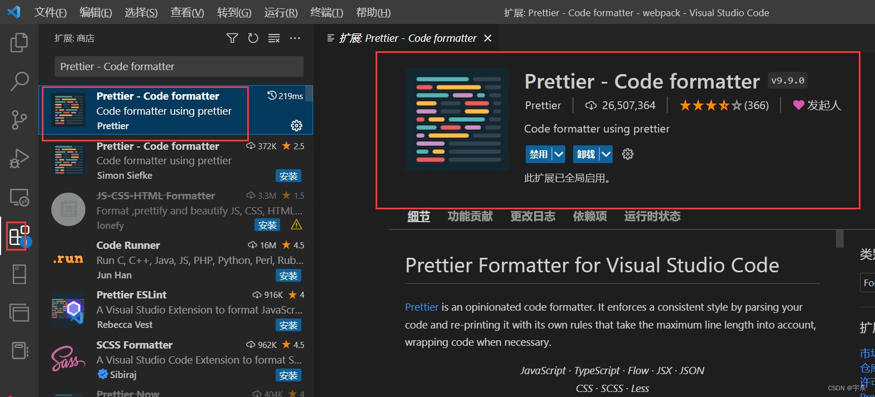Click the version badge v9.9.0
Image resolution: width=875 pixels, height=397 pixels.
[787, 80]
